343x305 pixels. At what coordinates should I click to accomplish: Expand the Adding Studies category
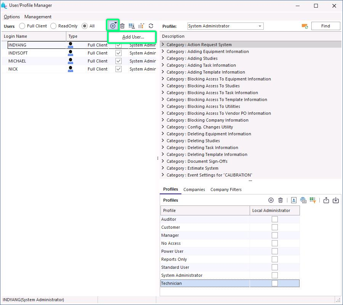(x=163, y=58)
